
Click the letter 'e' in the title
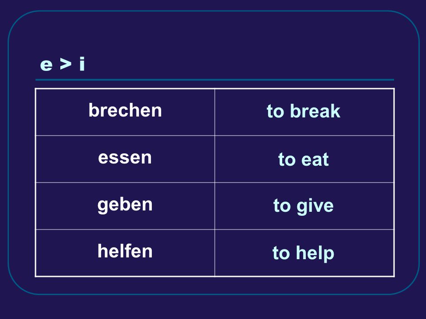46,66
